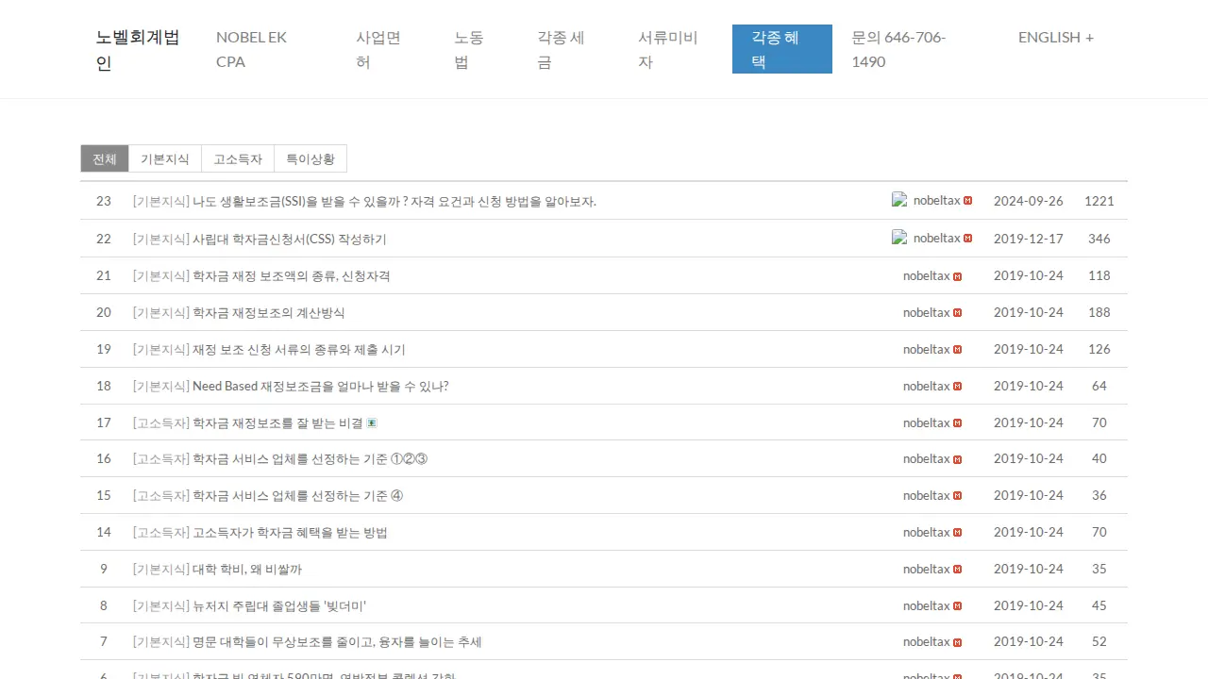The width and height of the screenshot is (1208, 679).
Task: Click the red icon beside nobeltax in row 15
Action: tap(957, 496)
